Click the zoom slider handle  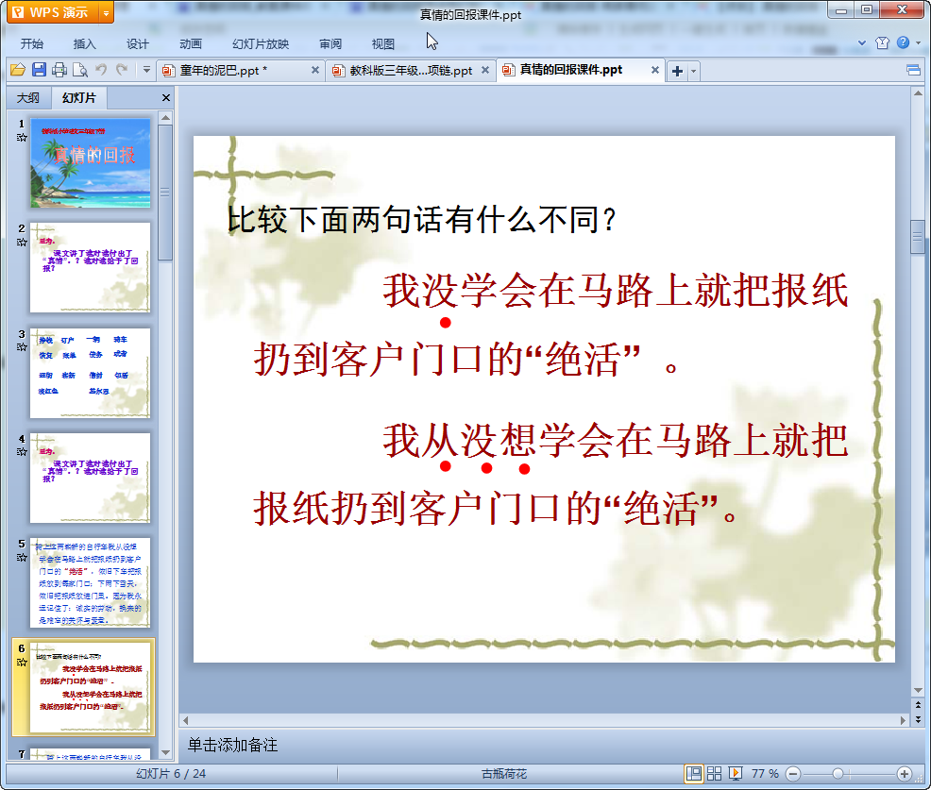[838, 773]
